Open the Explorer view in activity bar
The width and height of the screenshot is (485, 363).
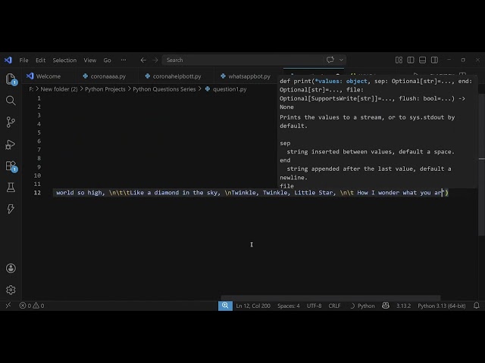[11, 79]
